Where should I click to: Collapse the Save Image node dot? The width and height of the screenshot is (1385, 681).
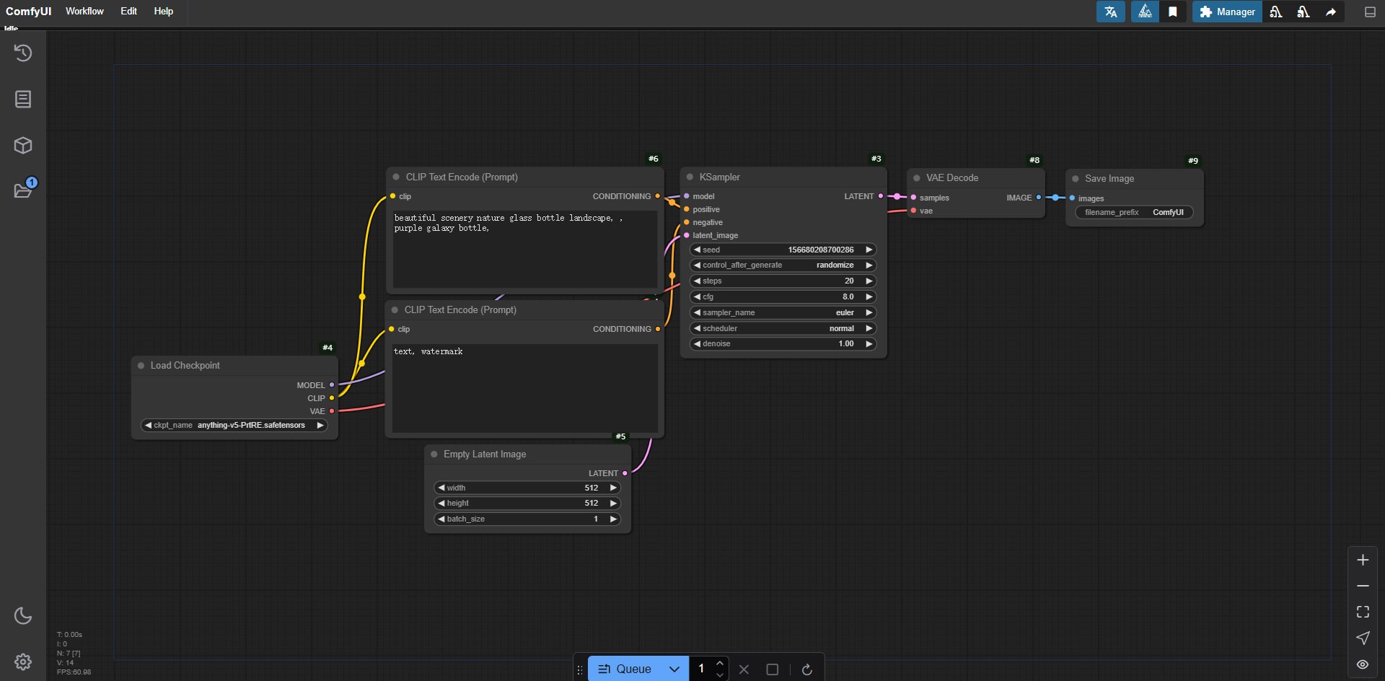pyautogui.click(x=1076, y=178)
